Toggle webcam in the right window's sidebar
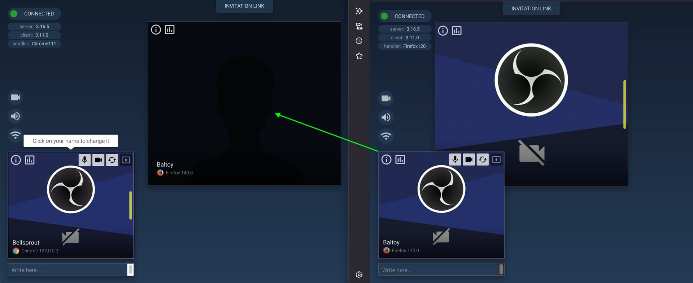The image size is (693, 283). coord(386,98)
